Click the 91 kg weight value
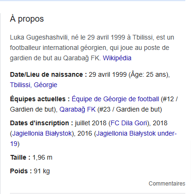 click(x=42, y=171)
